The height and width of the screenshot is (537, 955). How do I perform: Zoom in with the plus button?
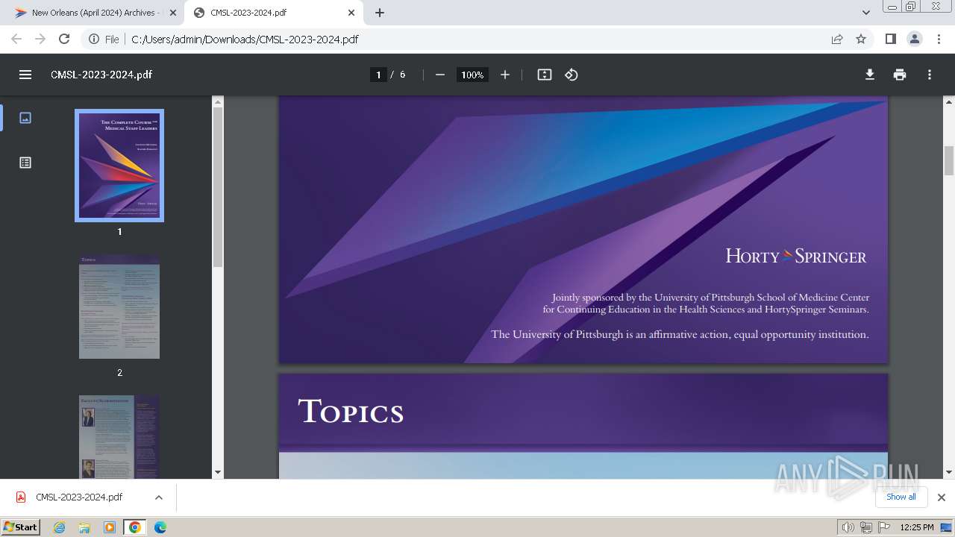coord(505,75)
